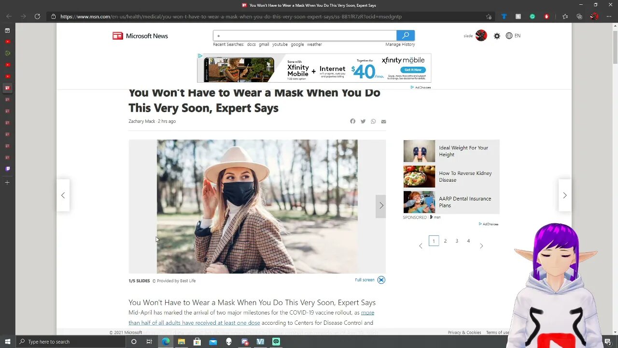The width and height of the screenshot is (618, 348).
Task: Click recent search 'weather'
Action: 314,44
